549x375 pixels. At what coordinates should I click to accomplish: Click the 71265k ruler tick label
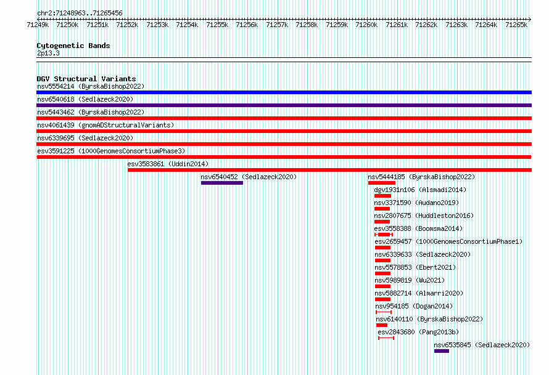pos(516,25)
